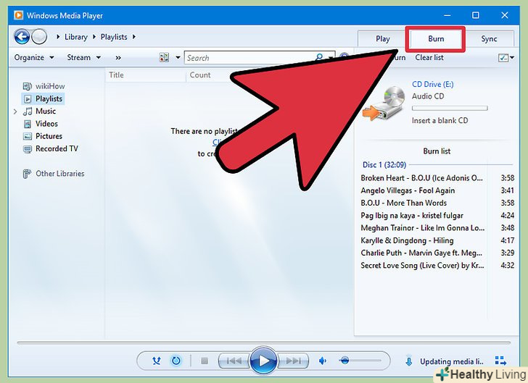Open the CD Drive (E:) link

[433, 85]
